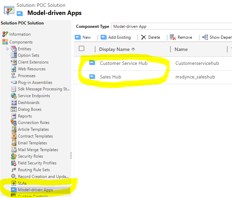This screenshot has height=198, width=232.
Task: Click the Routing Rule Sets arrow icon
Action: (x=14, y=170)
